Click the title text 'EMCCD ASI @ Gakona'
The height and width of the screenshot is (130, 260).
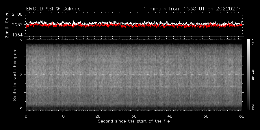(53, 9)
